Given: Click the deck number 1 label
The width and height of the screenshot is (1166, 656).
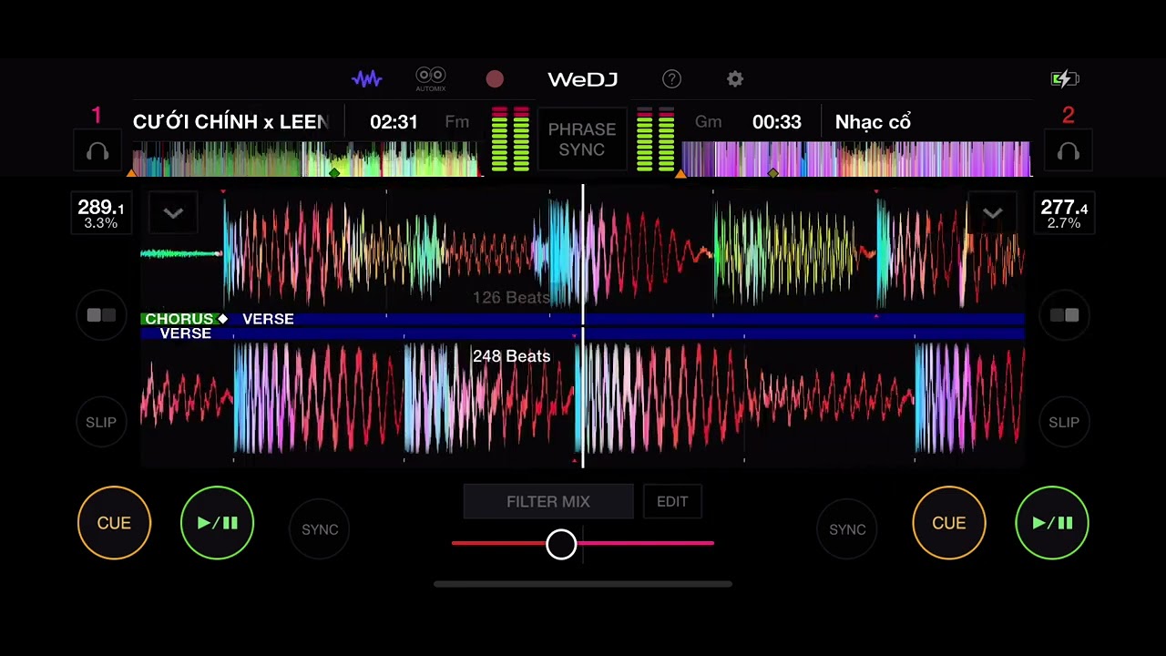Looking at the screenshot, I should click(x=97, y=116).
